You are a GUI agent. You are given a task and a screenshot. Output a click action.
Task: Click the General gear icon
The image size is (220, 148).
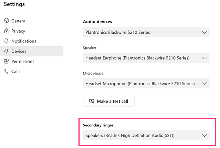(x=6, y=21)
